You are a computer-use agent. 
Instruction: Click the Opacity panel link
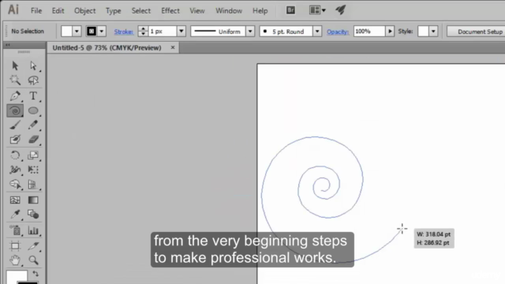[x=338, y=32]
